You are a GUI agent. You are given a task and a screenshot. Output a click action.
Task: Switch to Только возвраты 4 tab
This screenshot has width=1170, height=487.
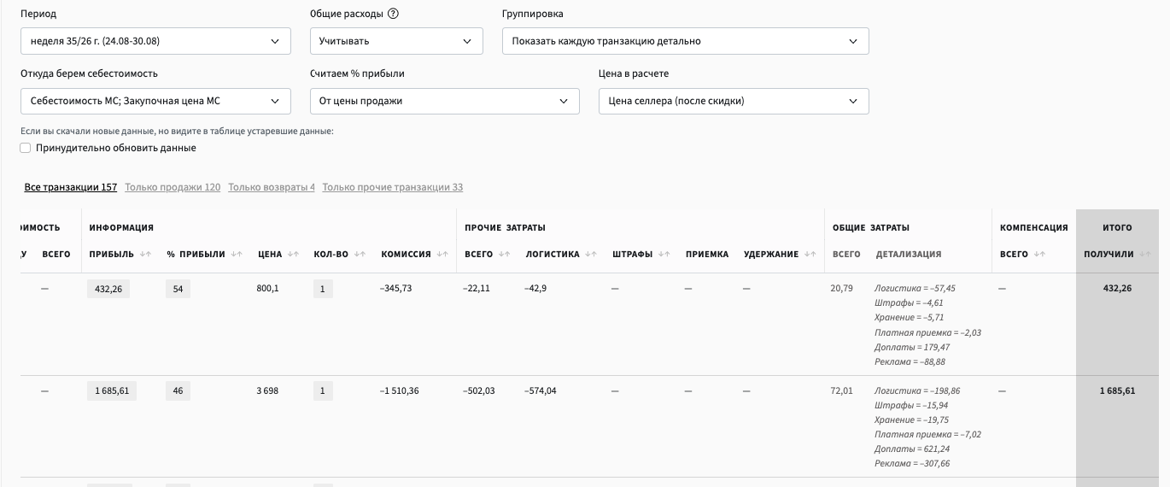tap(272, 187)
